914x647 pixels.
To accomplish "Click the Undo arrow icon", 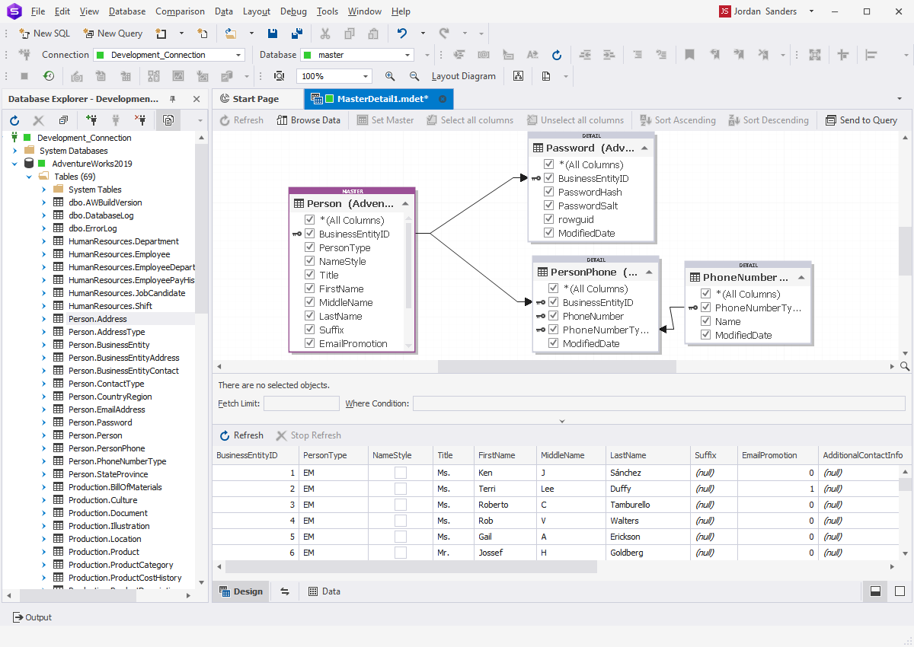I will [402, 33].
